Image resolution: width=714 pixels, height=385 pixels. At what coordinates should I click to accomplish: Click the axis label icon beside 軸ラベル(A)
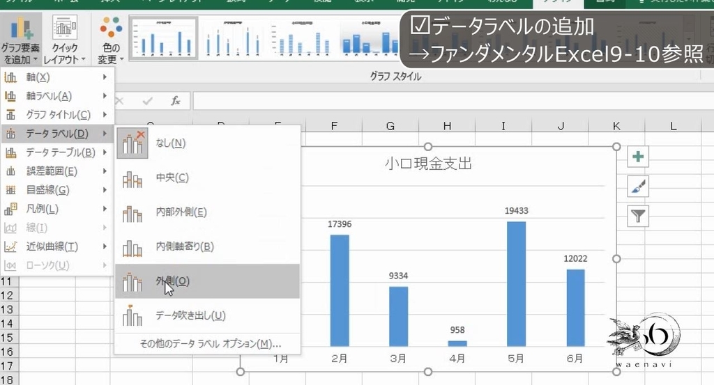[10, 96]
